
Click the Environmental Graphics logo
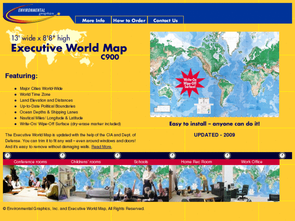pos(32,13)
